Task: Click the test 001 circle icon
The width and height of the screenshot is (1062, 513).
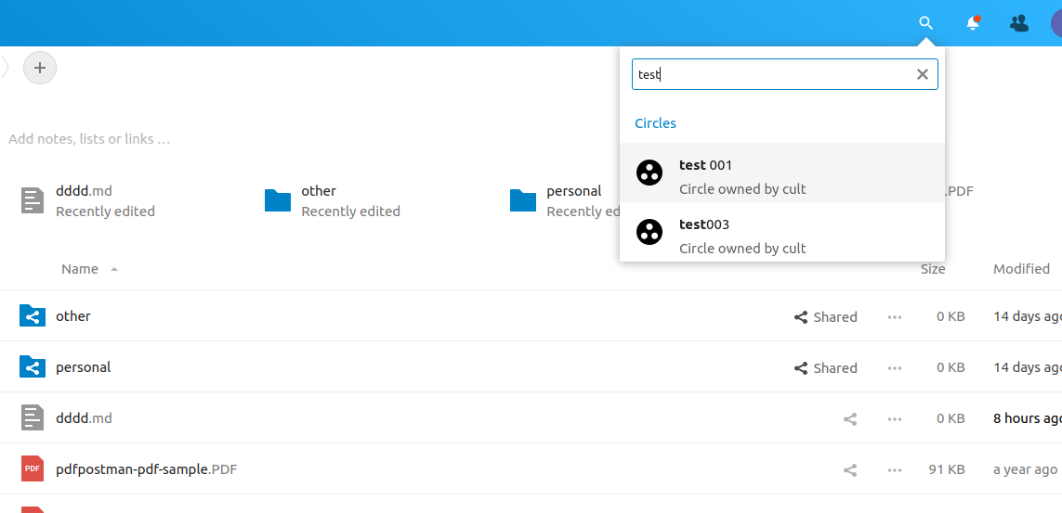Action: pyautogui.click(x=649, y=173)
